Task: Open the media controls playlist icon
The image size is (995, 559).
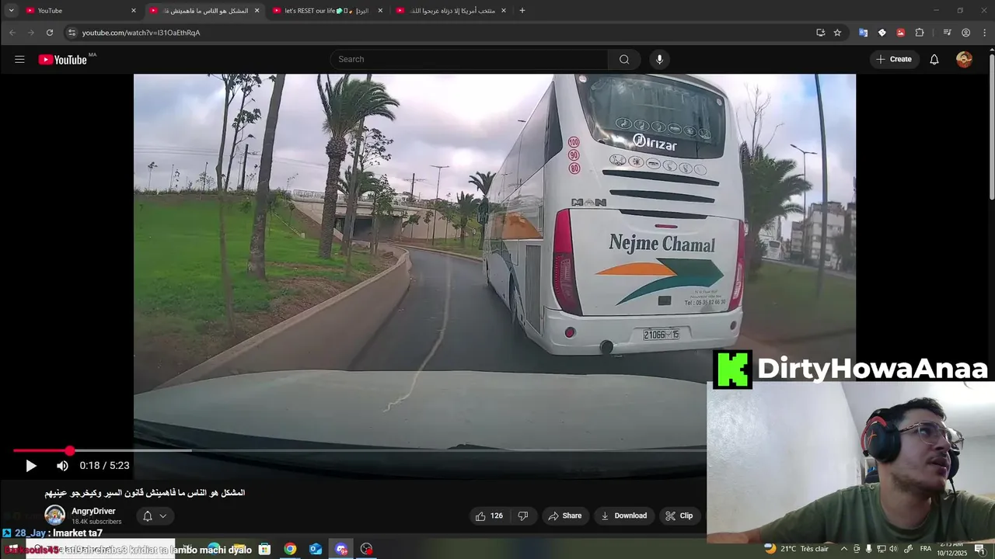Action: point(947,33)
